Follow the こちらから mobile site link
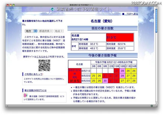This screenshot has height=115, width=163. [42, 57]
